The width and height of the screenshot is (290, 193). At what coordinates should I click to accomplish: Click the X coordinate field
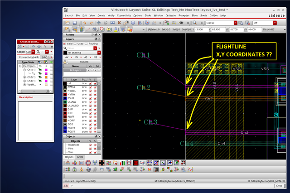pos(202,29)
